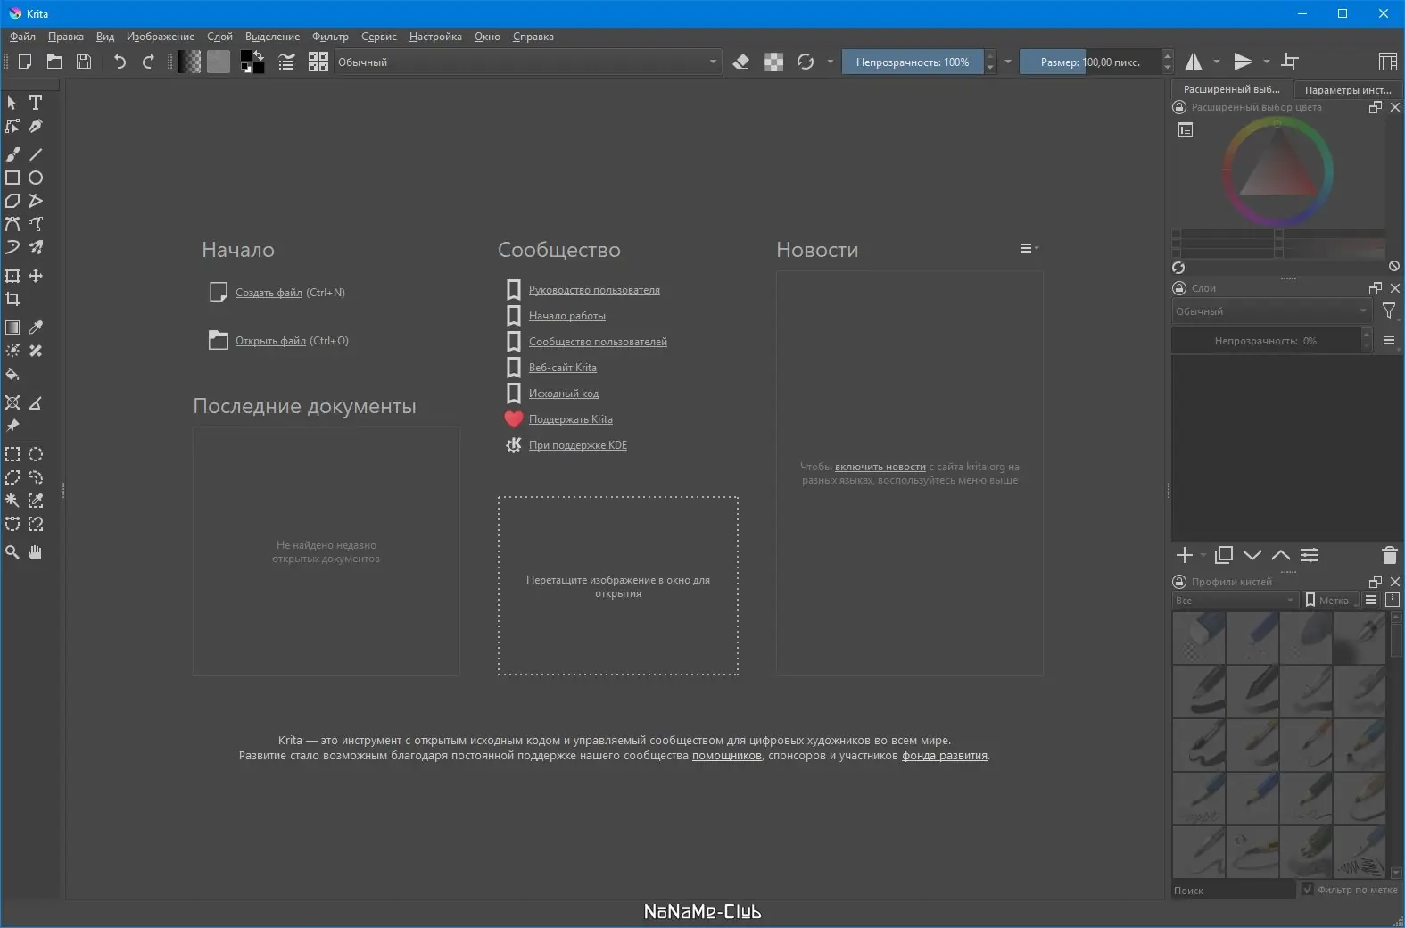
Task: Select the Color Sampler eyedropper tool
Action: [x=36, y=327]
